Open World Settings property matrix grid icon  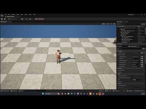pos(143,49)
